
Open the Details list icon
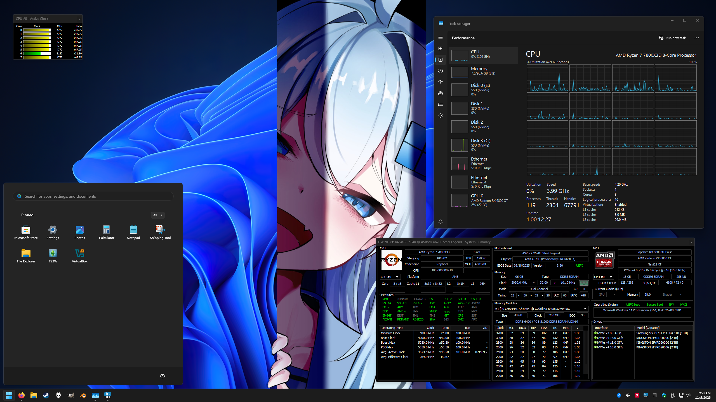point(441,104)
